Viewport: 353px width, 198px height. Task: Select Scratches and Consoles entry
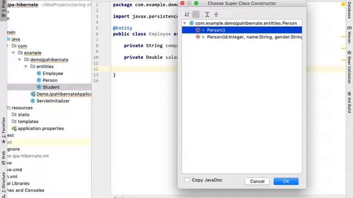tap(26, 190)
